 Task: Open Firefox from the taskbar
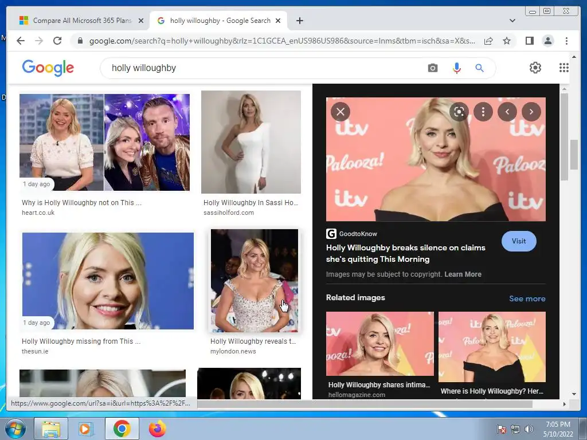pos(157,429)
